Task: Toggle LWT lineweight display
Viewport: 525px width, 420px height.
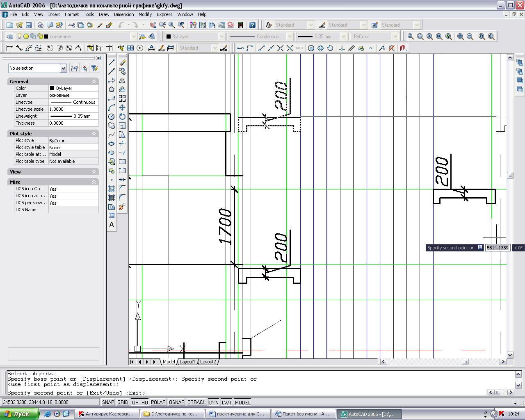Action: click(x=227, y=402)
